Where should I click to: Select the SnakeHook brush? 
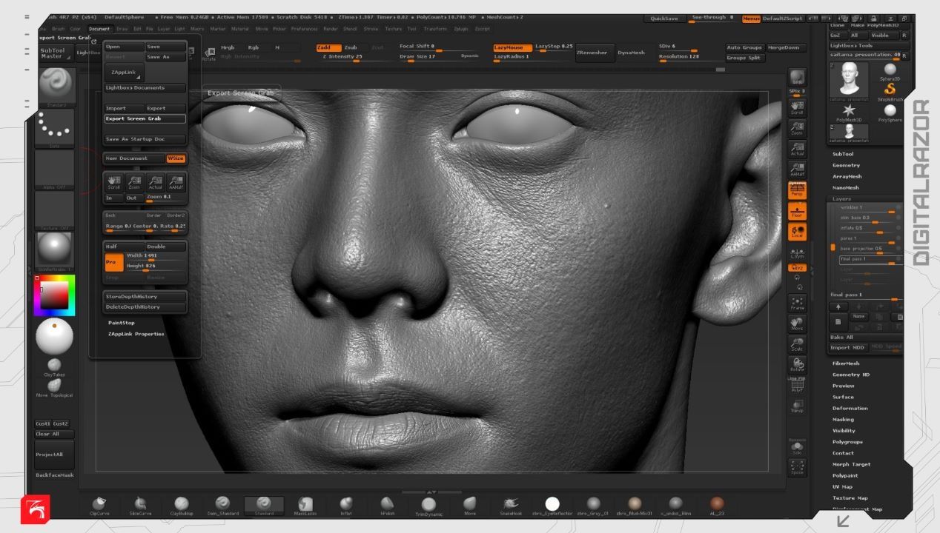(x=511, y=505)
